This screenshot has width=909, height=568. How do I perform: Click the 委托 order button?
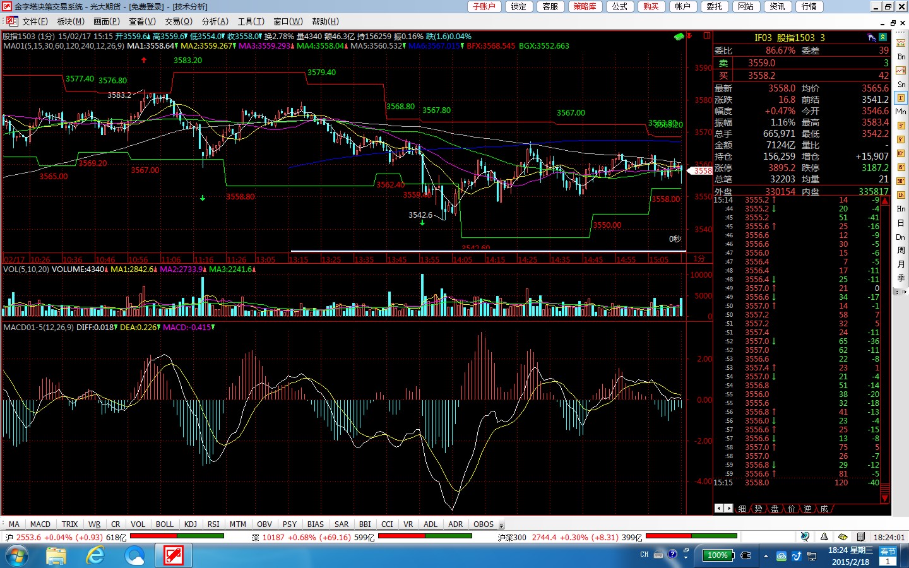click(714, 6)
